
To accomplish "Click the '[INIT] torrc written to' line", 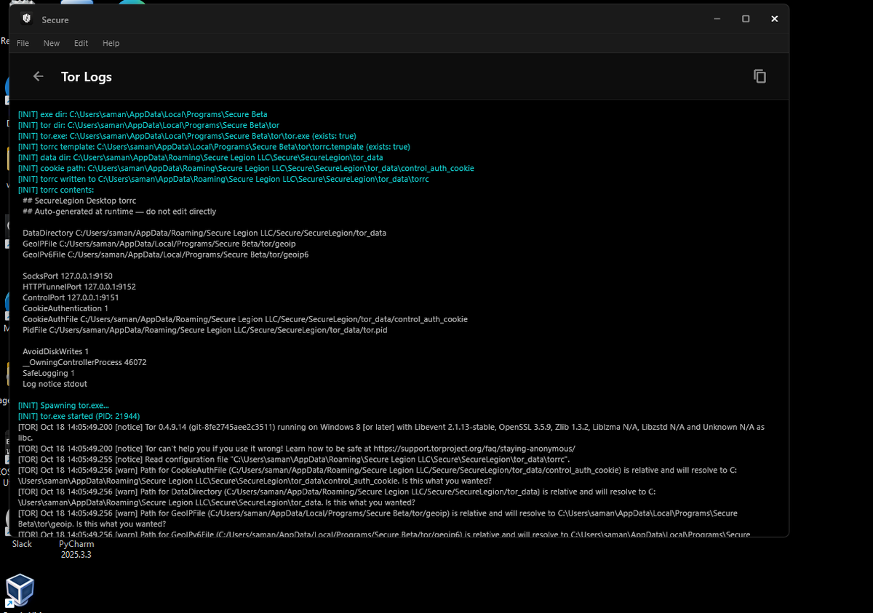I will [223, 179].
